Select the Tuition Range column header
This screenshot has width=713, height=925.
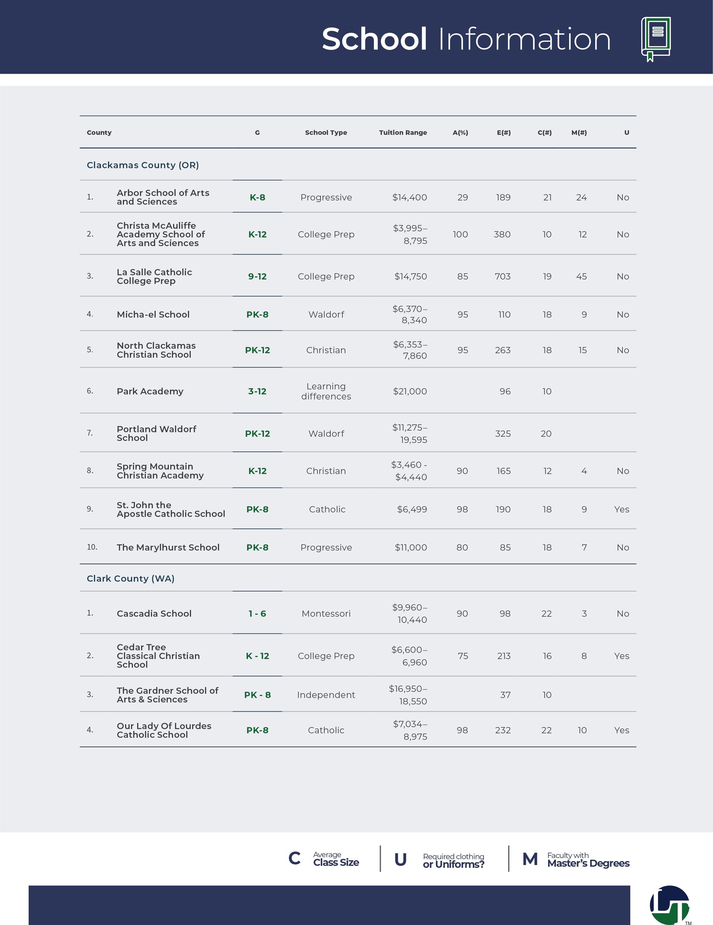(x=403, y=133)
